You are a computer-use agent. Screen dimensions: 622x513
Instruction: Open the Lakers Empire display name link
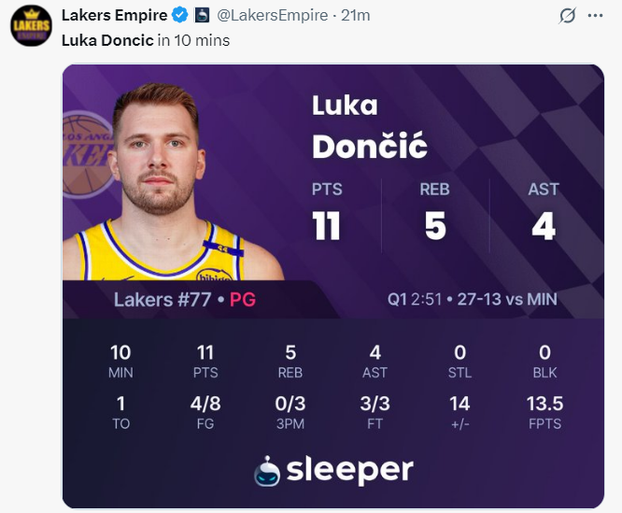point(114,15)
